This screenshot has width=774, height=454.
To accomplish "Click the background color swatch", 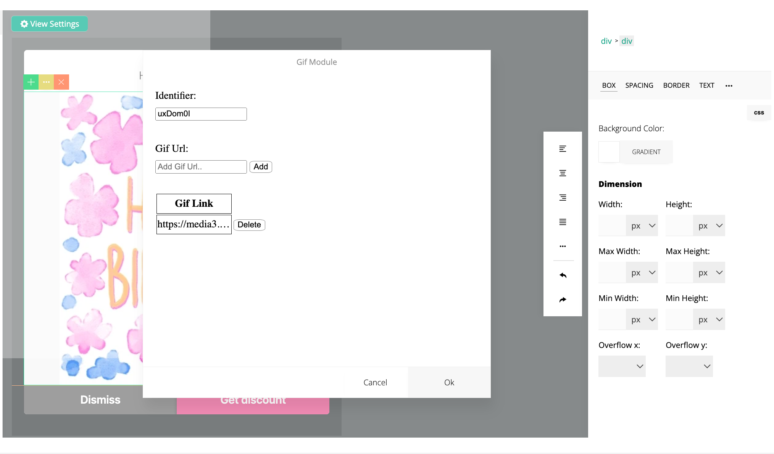I will [x=609, y=152].
